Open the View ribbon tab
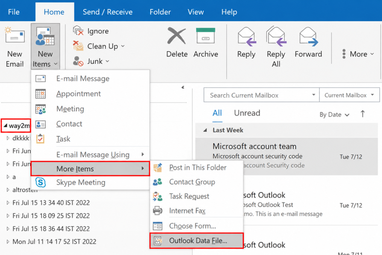 click(195, 12)
